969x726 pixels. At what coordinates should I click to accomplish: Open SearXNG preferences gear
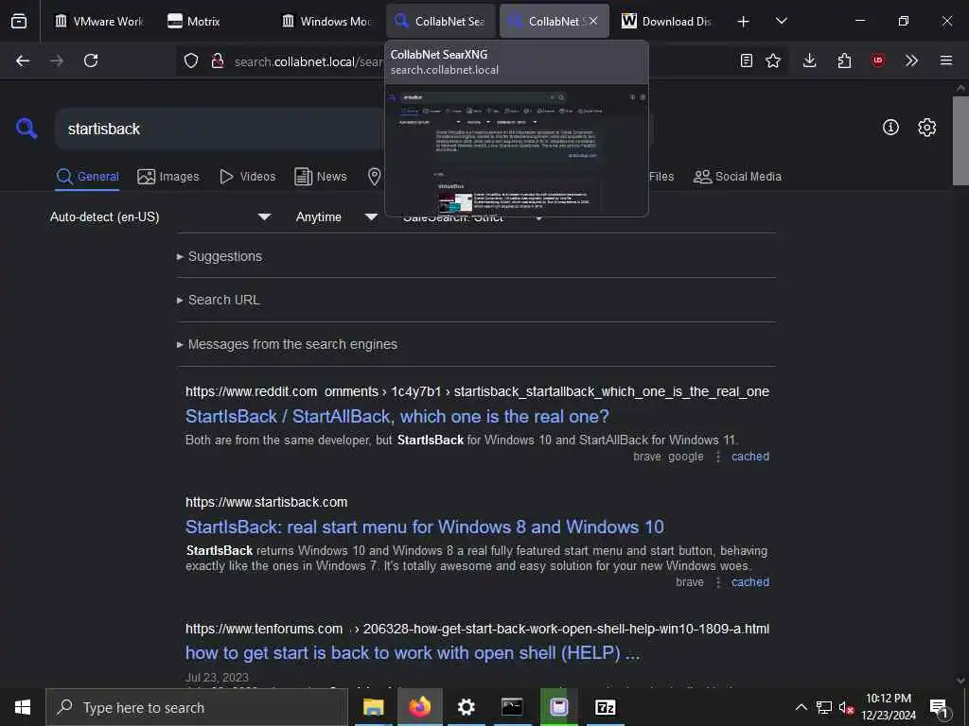coord(927,128)
